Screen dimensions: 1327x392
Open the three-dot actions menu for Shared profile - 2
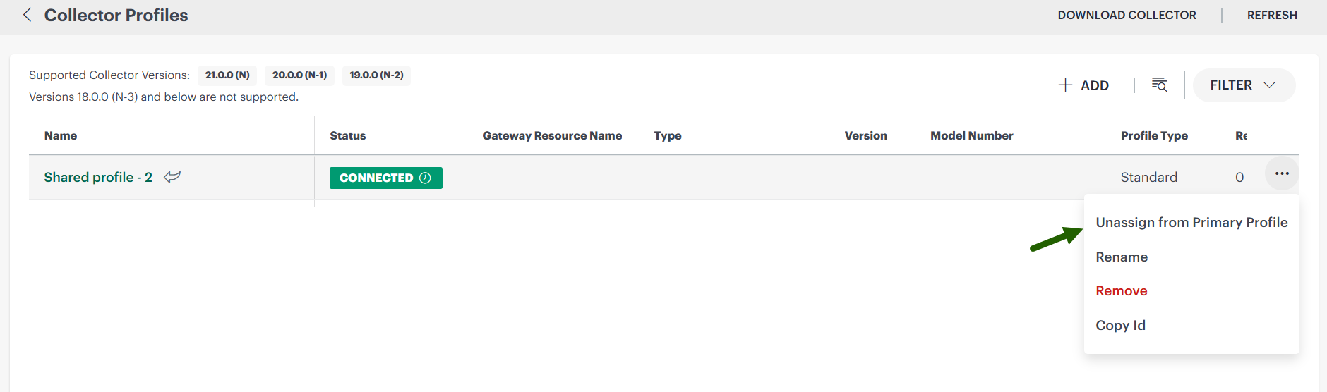1282,173
